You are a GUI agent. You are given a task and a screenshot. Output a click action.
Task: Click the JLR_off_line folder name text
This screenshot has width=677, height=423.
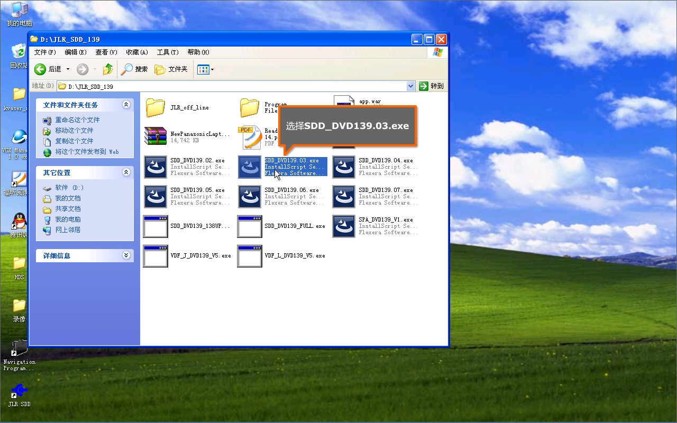pos(189,107)
